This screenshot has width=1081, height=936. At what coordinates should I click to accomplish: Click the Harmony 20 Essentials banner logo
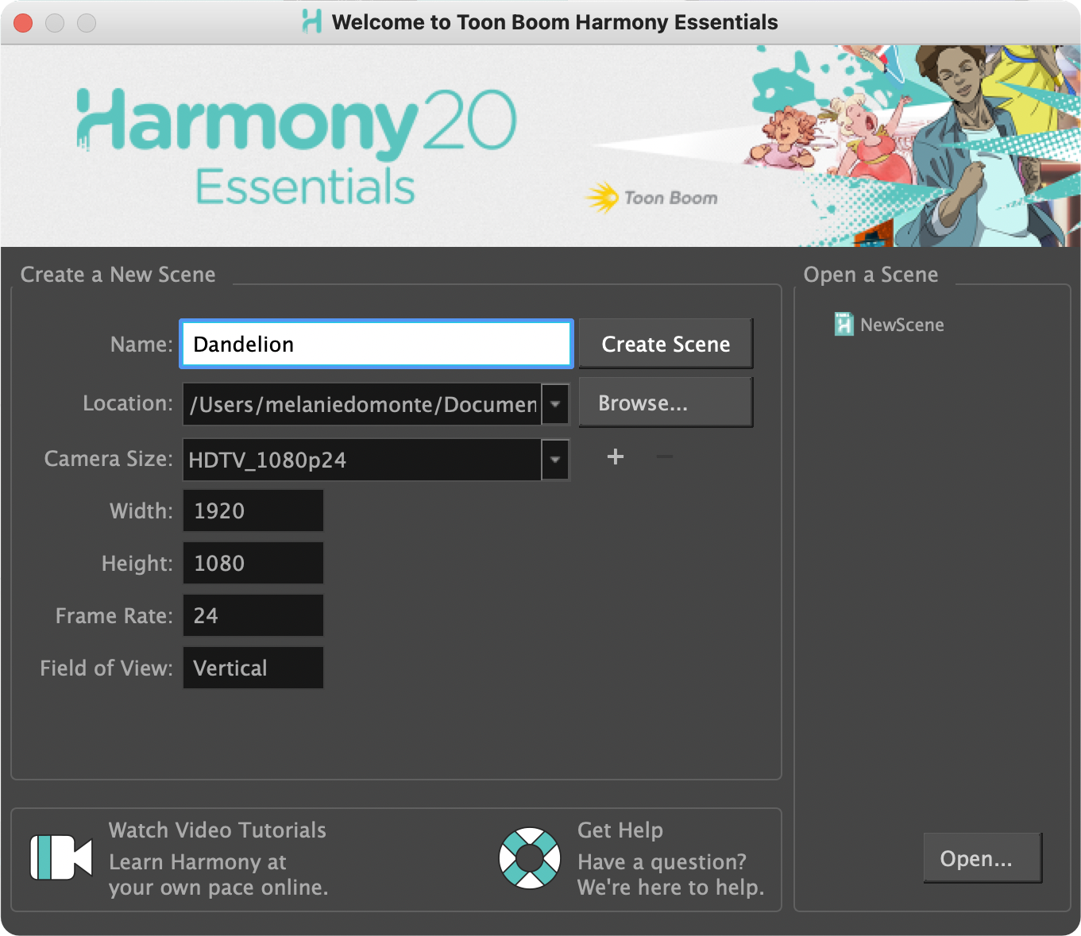pos(295,147)
